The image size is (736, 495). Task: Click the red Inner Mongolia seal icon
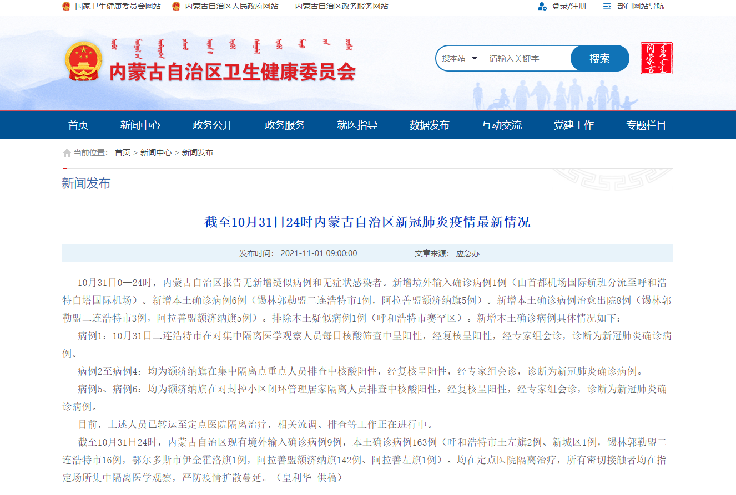pos(656,58)
